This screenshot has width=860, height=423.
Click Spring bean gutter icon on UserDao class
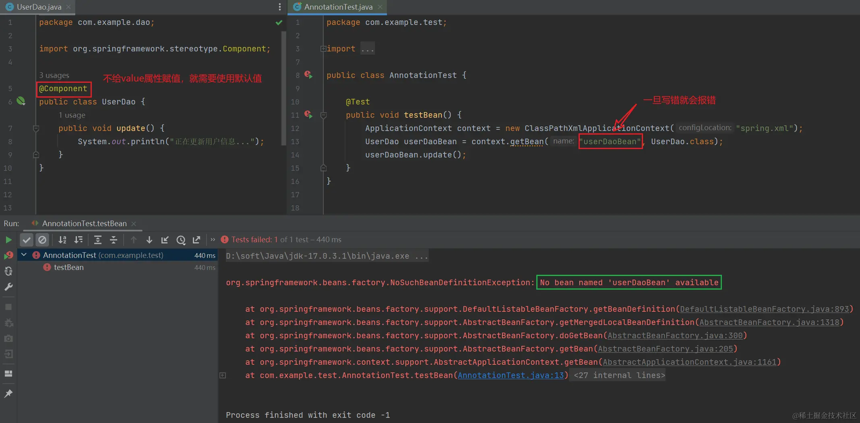coord(21,101)
